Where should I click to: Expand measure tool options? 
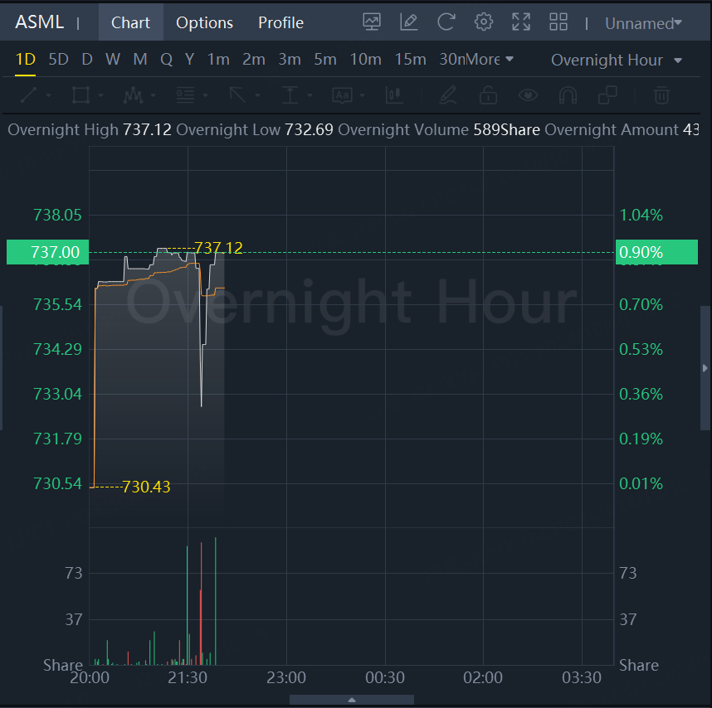click(x=310, y=95)
